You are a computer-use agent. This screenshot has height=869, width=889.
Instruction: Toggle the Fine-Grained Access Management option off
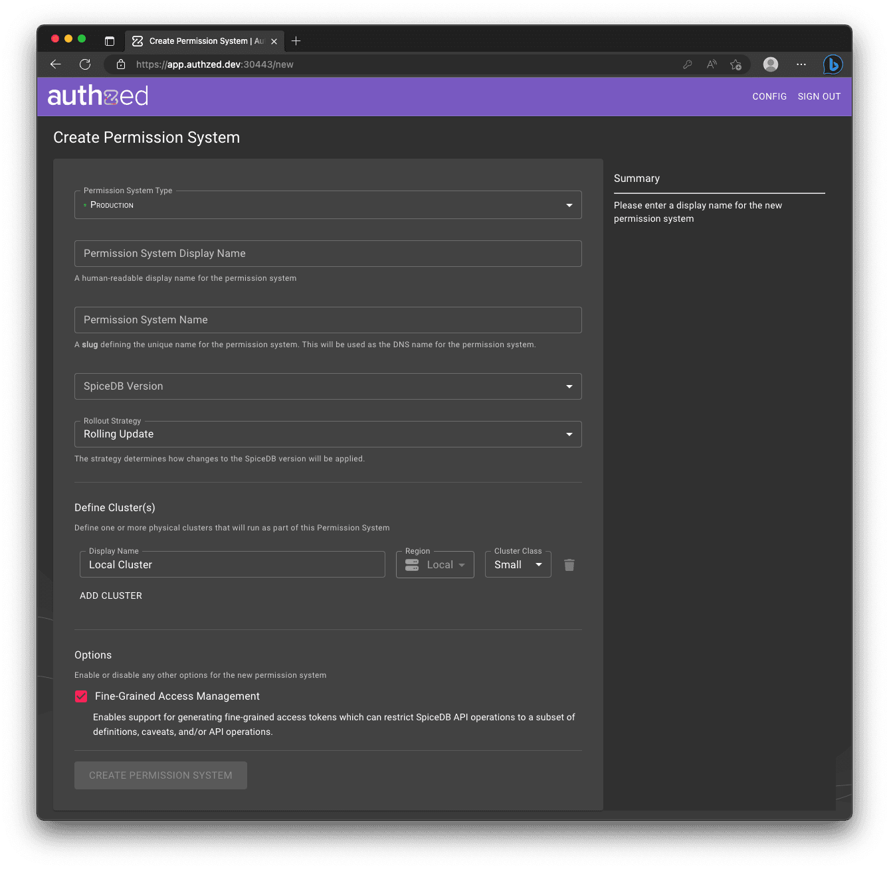(80, 696)
